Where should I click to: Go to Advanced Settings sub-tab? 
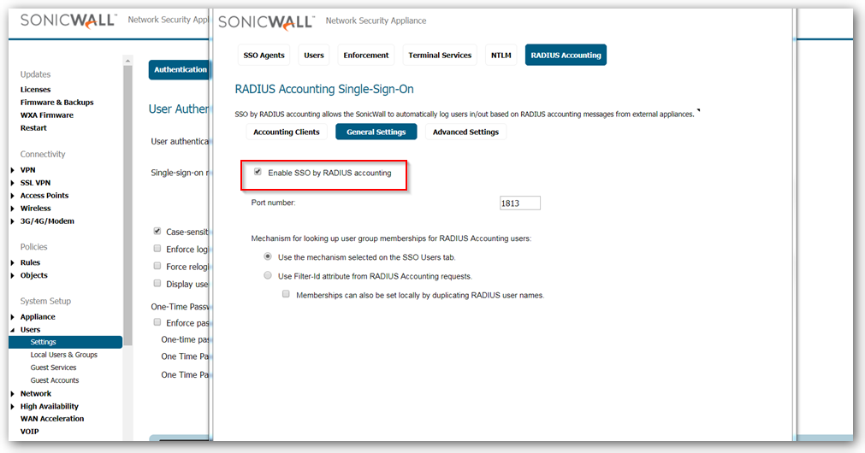(x=465, y=132)
